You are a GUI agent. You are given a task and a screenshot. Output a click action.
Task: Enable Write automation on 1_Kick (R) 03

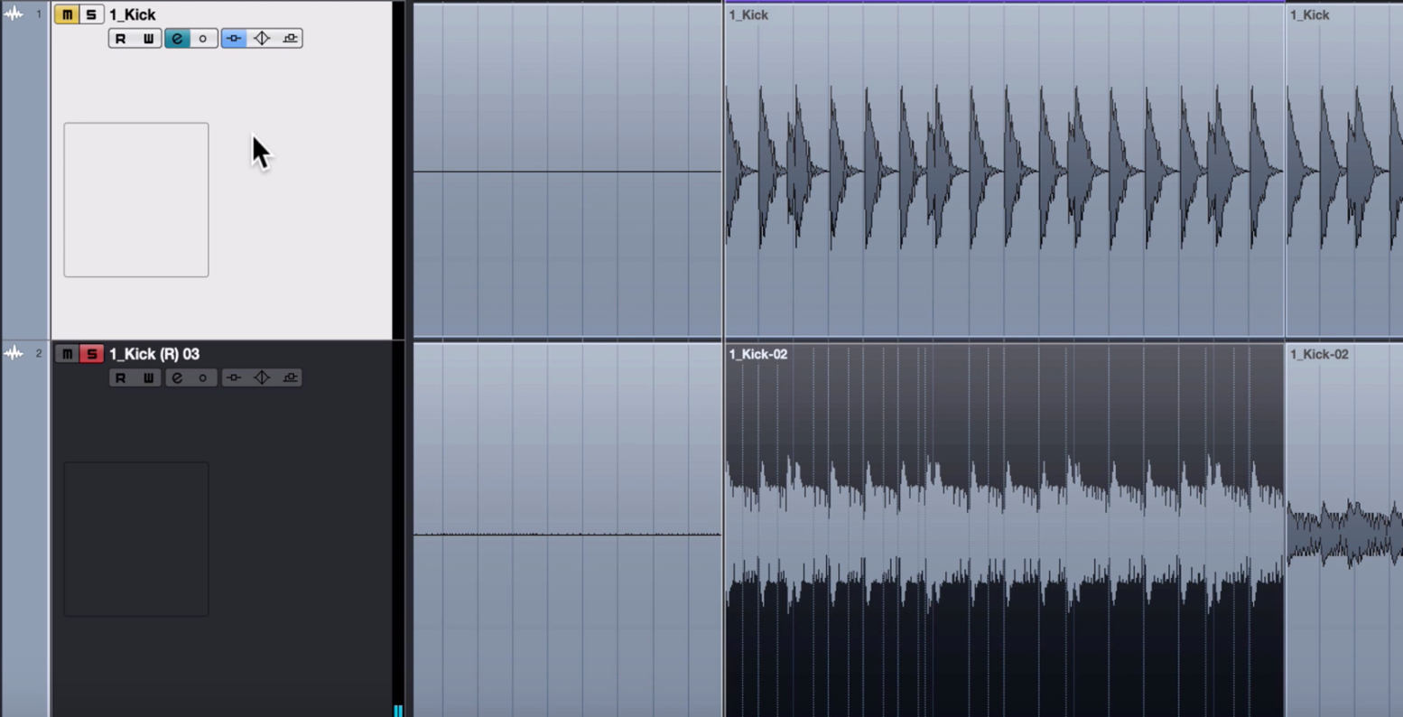pos(148,377)
